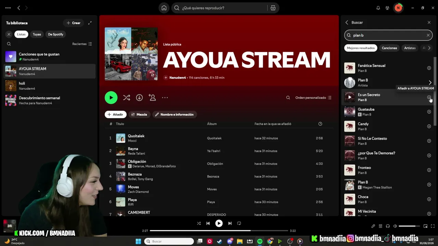
Task: Open the Recientes sort dropdown
Action: click(82, 44)
